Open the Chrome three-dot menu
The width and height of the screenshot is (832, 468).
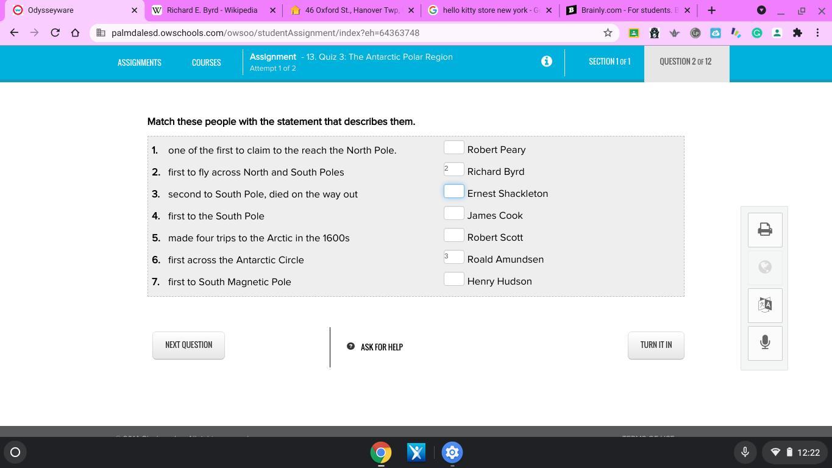[x=817, y=33]
